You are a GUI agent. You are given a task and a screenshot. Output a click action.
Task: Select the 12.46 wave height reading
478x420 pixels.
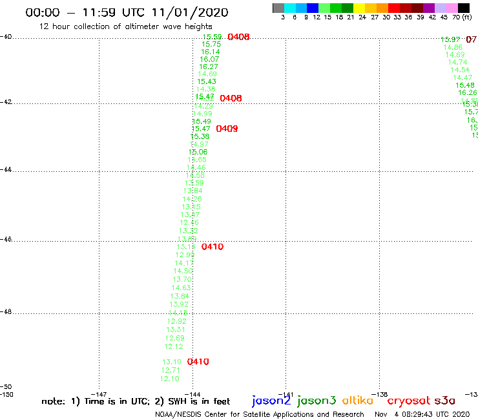(189, 223)
